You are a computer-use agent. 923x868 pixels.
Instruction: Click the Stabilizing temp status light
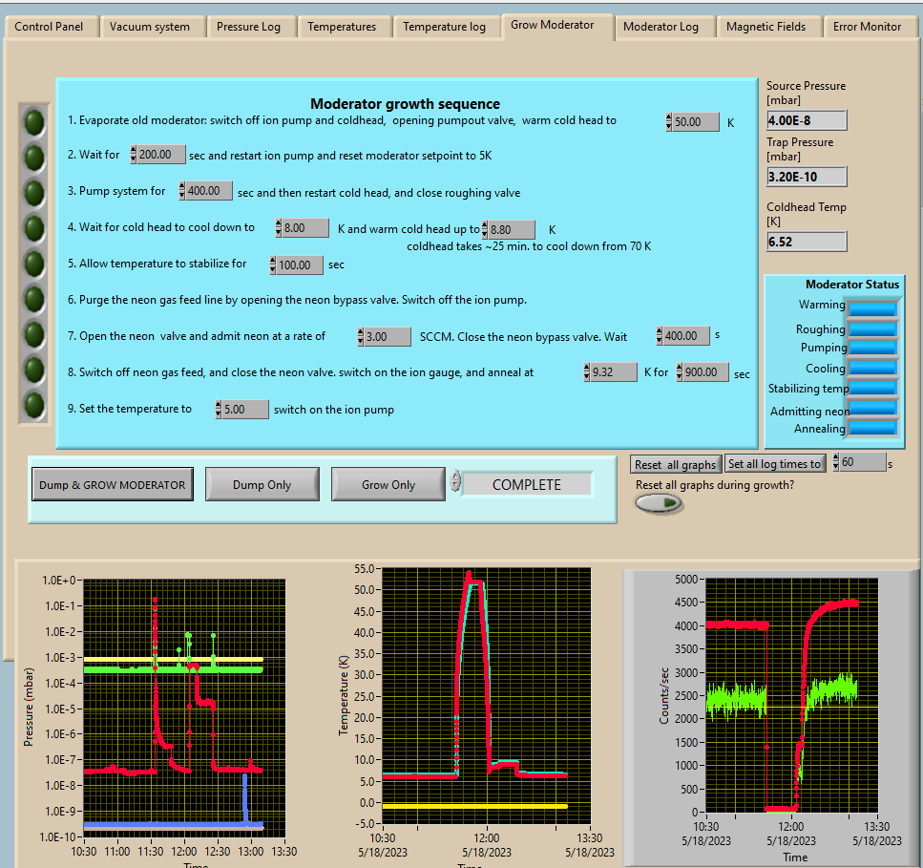pyautogui.click(x=872, y=388)
